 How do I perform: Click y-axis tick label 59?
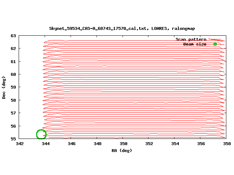tap(13, 87)
